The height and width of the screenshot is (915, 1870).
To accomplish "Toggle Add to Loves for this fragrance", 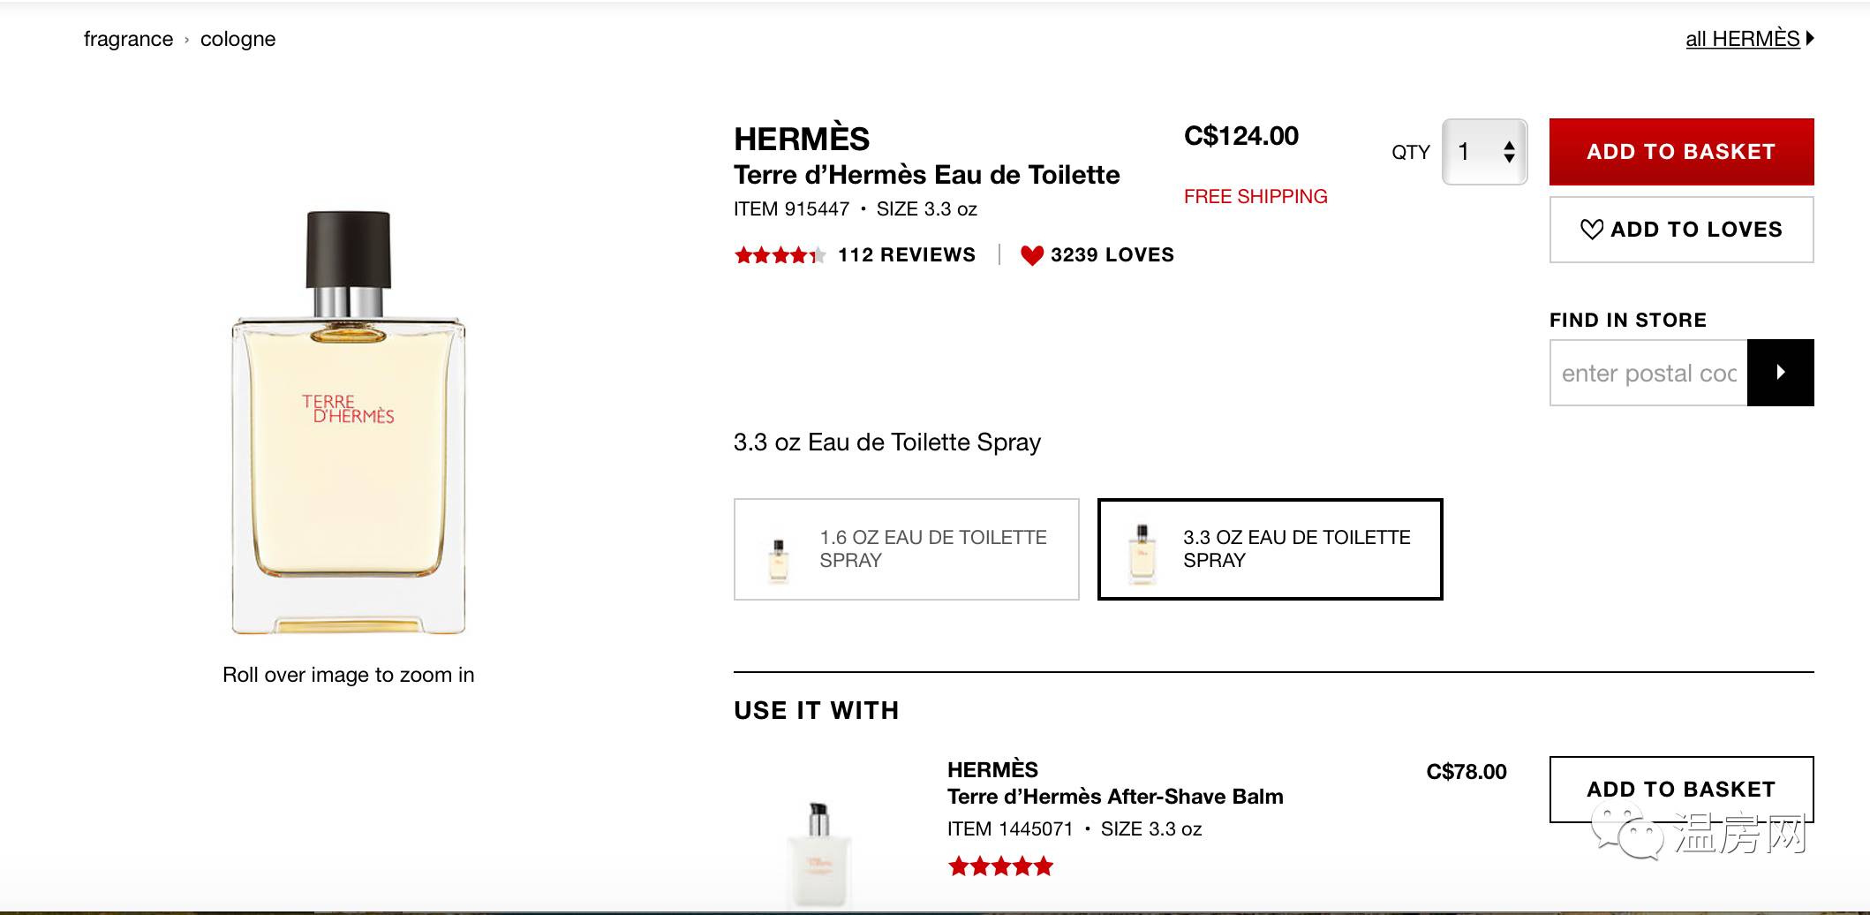I will tap(1681, 230).
